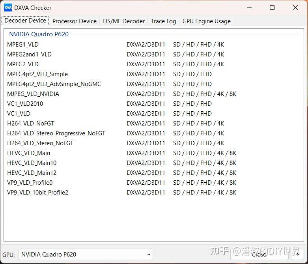Viewport: 308px width, 264px height.
Task: Open the DS/MF Decoder tab
Action: coord(124,21)
